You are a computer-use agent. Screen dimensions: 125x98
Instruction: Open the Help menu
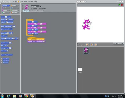click(36, 2)
